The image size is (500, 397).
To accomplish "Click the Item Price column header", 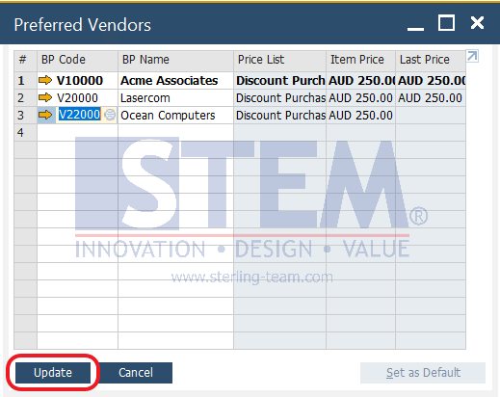I will click(x=360, y=60).
